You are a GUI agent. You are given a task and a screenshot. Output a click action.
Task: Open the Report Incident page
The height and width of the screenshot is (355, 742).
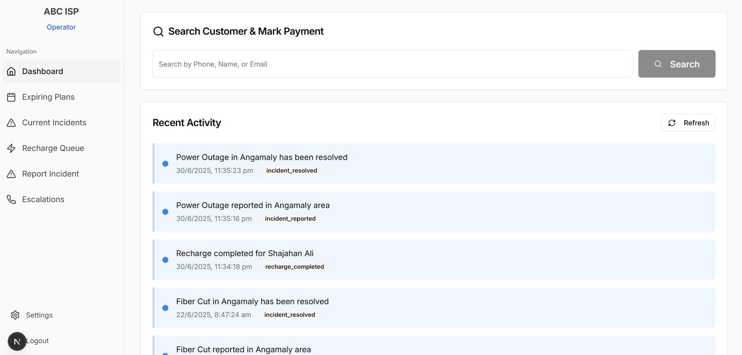coord(61,174)
